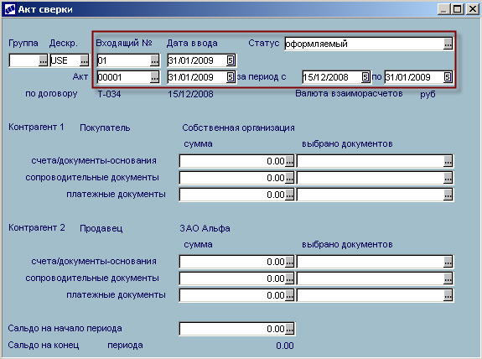This screenshot has width=482, height=359.
Task: Maximize the Акт сверки window
Action: click(x=457, y=9)
